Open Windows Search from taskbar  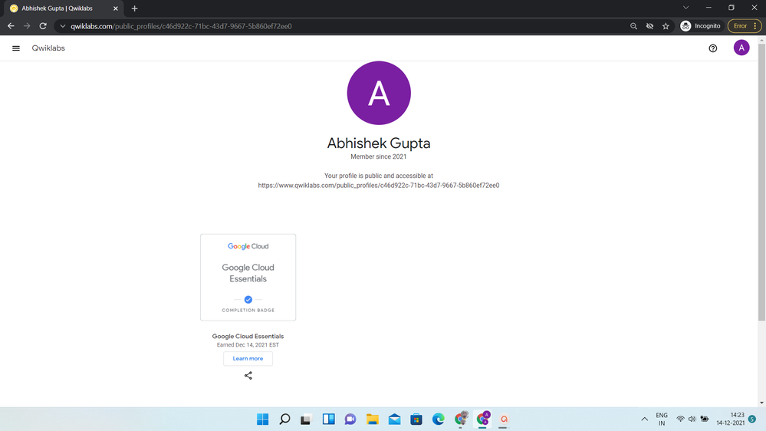point(284,419)
